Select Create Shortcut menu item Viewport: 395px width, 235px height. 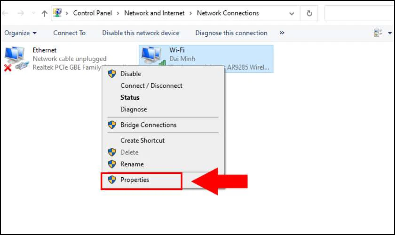tap(163, 141)
